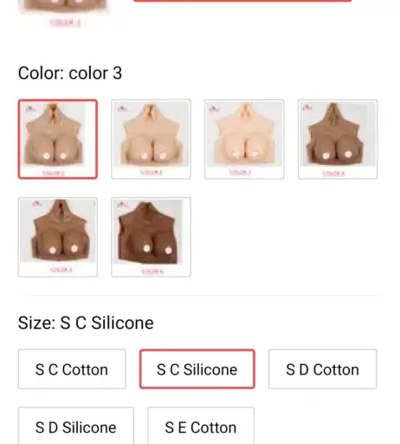Image resolution: width=400 pixels, height=444 pixels.
Task: Click the pink caption under the darkest swatch
Action: click(x=152, y=271)
